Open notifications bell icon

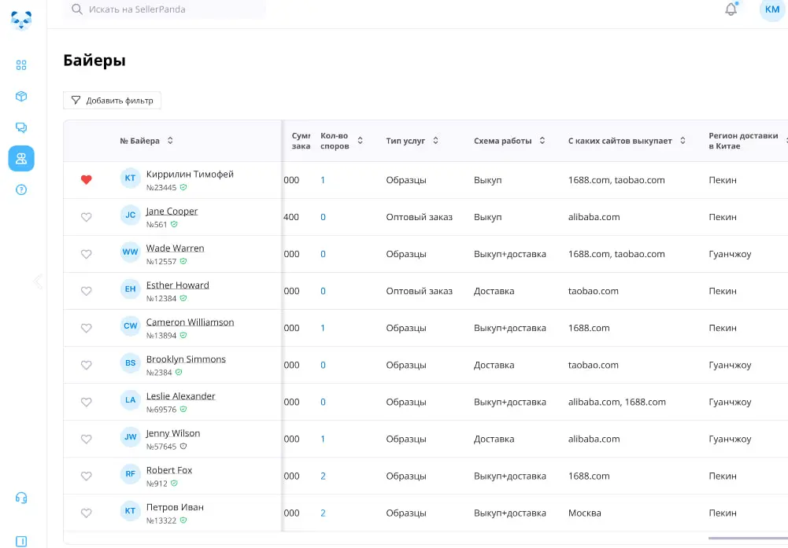[731, 9]
